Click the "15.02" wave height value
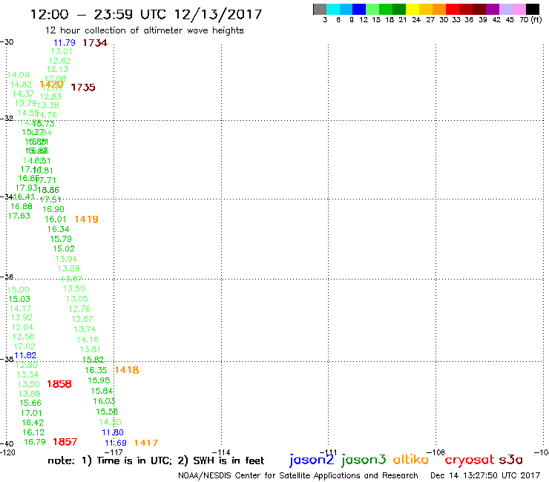Image resolution: width=549 pixels, height=482 pixels. click(64, 248)
